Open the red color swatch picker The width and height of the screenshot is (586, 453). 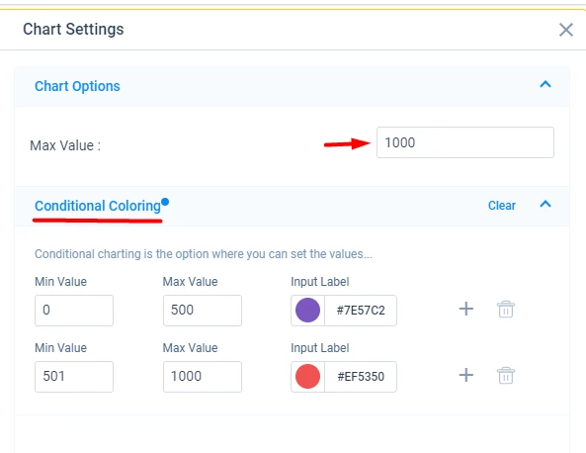coord(307,376)
